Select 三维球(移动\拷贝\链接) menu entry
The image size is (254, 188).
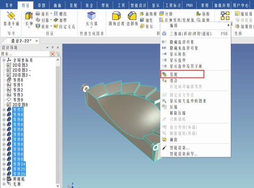[195, 34]
